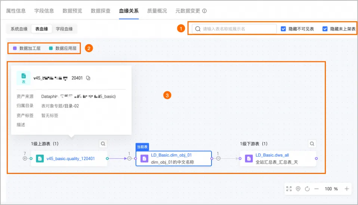
Task: Switch to 字段信息 tab
Action: tap(44, 11)
